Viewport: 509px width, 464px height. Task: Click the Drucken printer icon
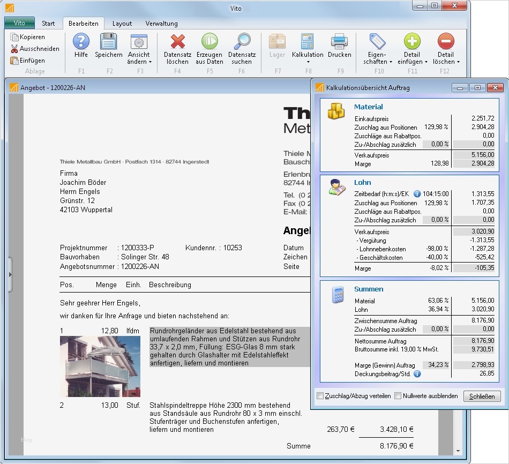[339, 42]
